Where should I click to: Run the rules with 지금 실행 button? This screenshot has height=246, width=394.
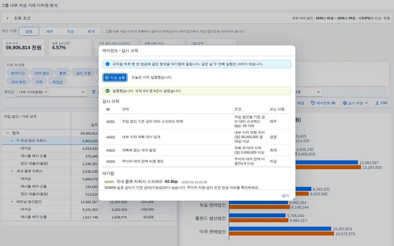tap(115, 78)
